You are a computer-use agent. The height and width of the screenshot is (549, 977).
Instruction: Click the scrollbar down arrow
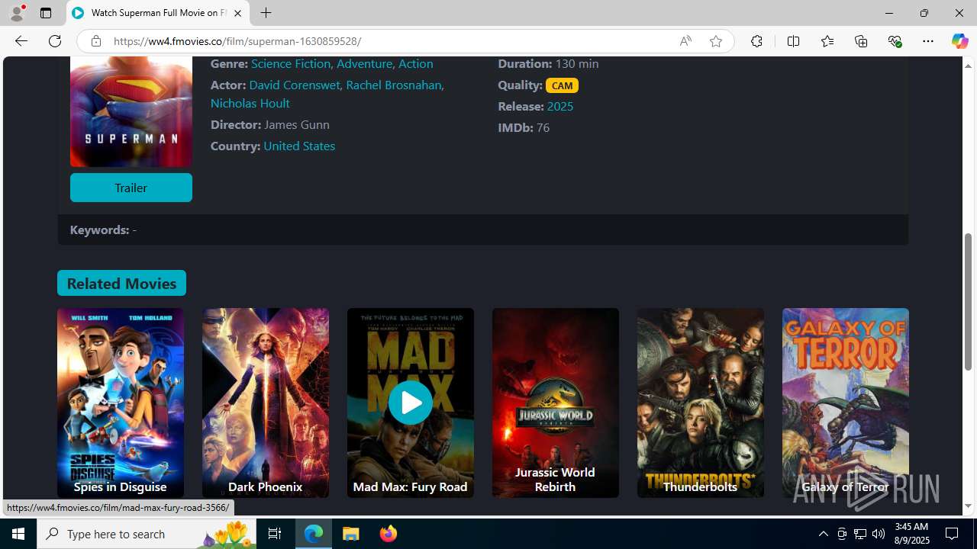tap(968, 506)
